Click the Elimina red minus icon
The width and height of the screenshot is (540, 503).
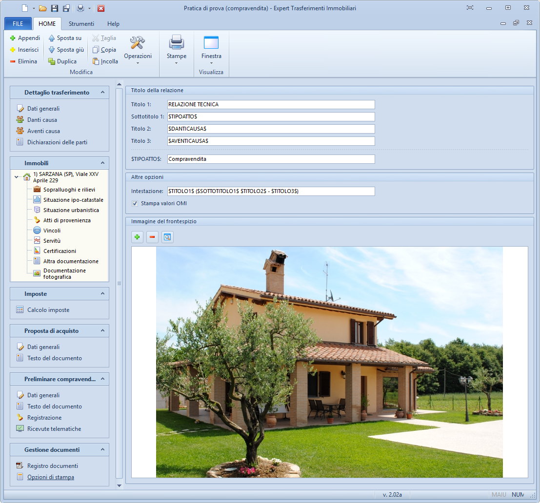tap(13, 61)
